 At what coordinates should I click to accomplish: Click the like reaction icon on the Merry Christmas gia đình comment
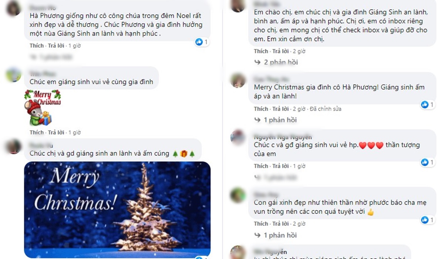point(425,105)
